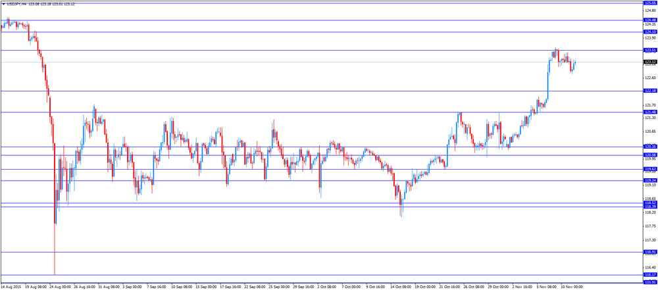This screenshot has width=658, height=290.
Task: Select the 116.17 price level label
Action: (650, 274)
